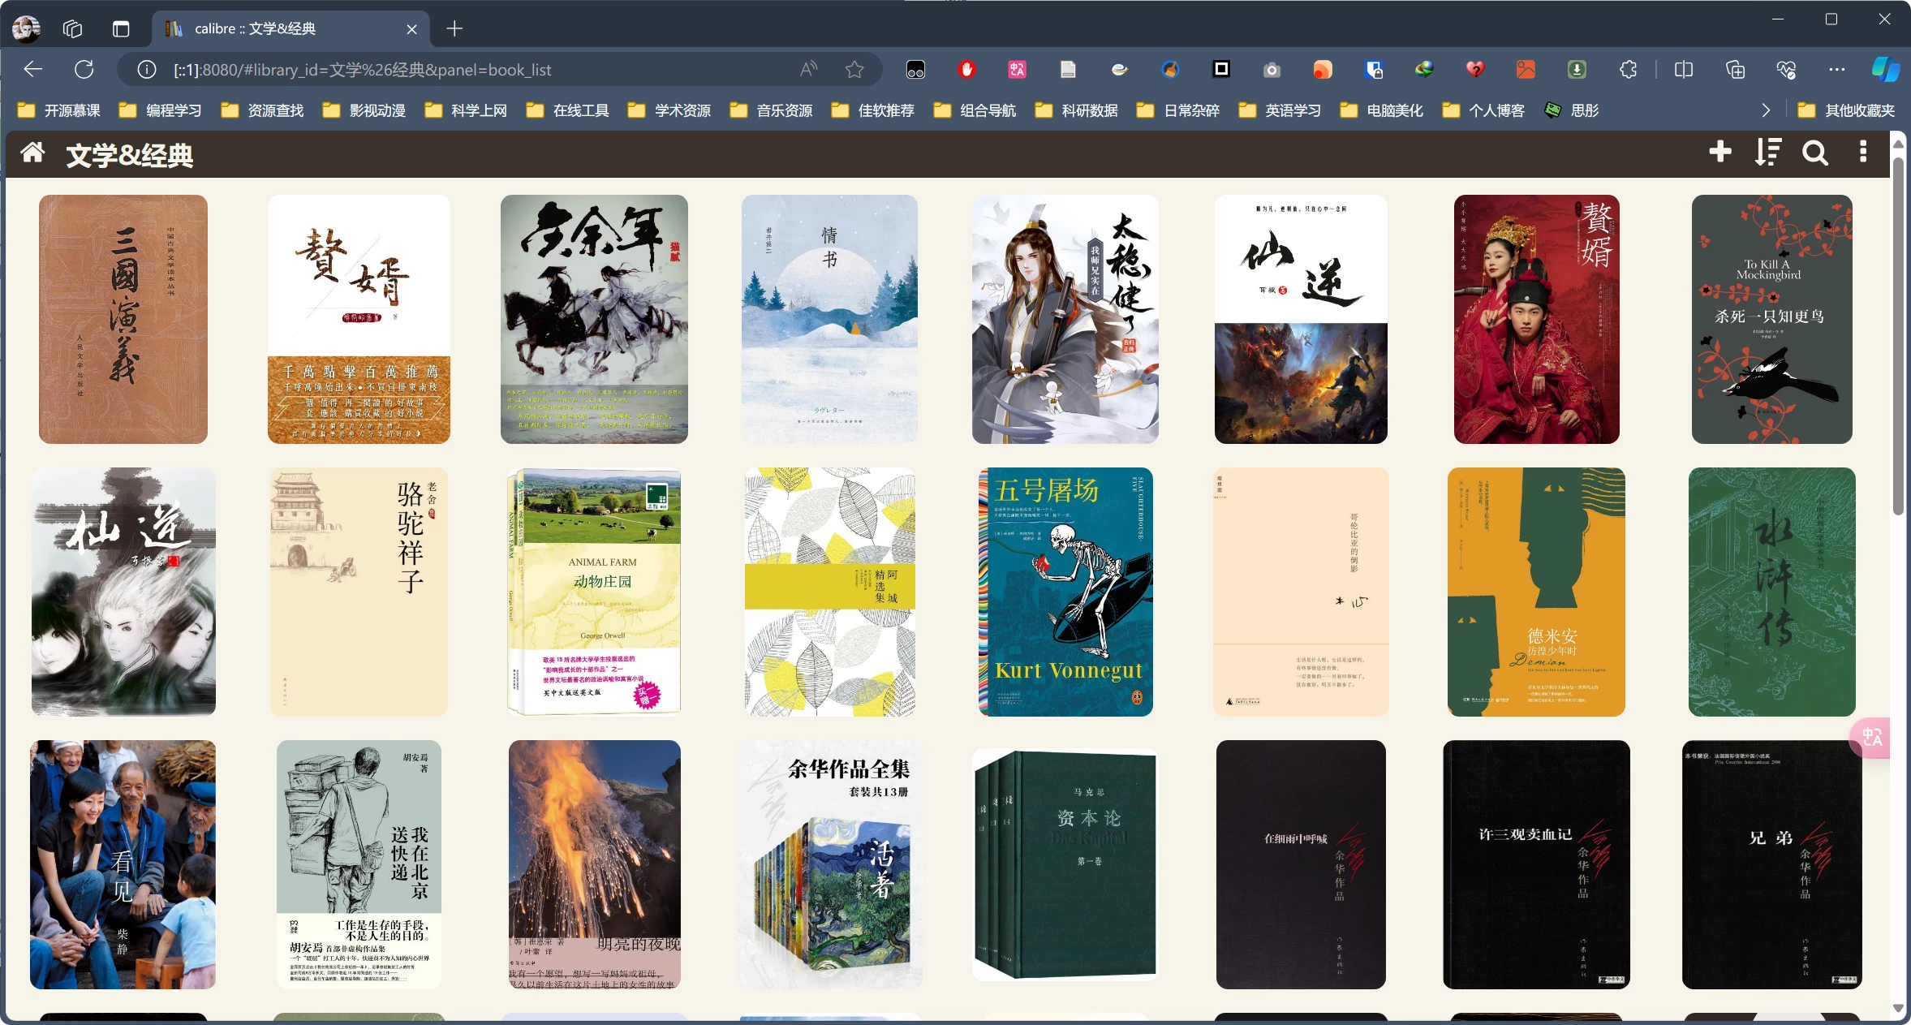The width and height of the screenshot is (1911, 1025).
Task: Click the screenshot camera extension icon
Action: click(x=1272, y=70)
